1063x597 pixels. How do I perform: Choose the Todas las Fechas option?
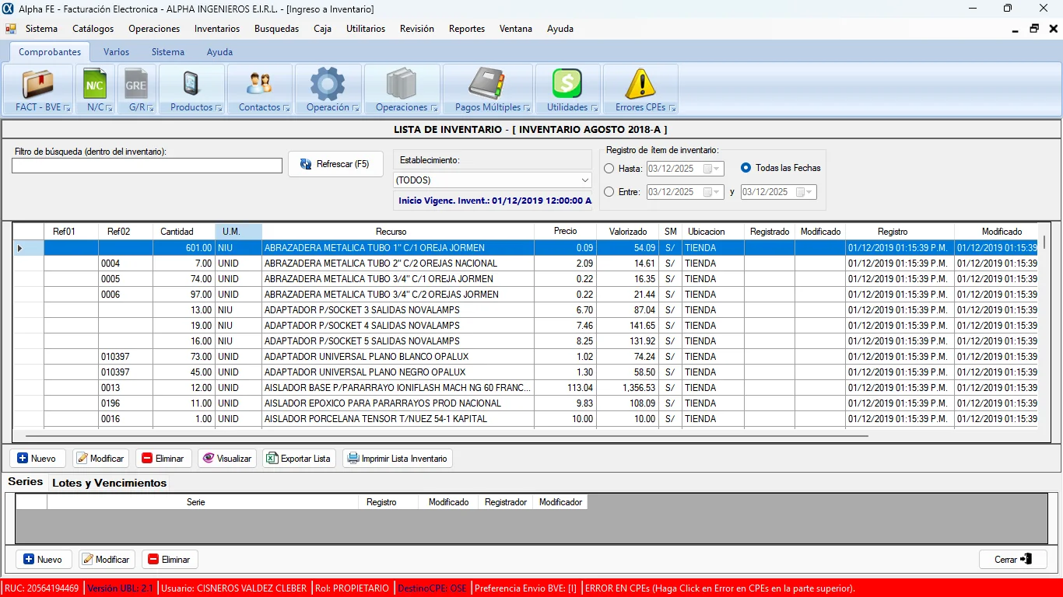coord(746,168)
